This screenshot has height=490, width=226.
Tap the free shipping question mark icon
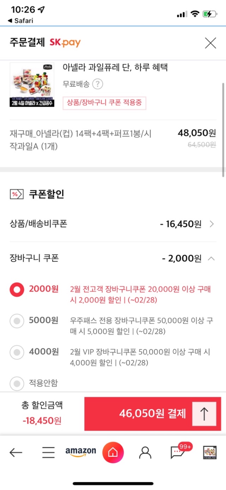point(98,84)
